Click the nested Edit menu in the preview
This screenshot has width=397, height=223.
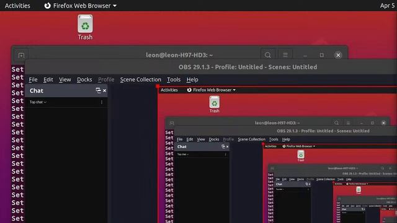click(x=190, y=139)
